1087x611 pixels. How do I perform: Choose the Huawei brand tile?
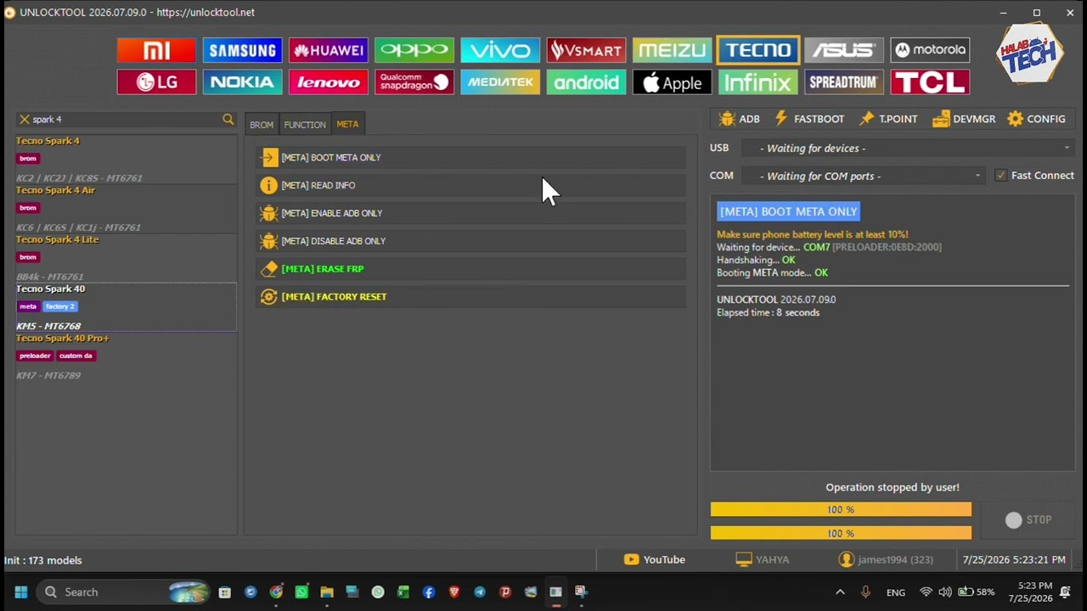[x=328, y=50]
